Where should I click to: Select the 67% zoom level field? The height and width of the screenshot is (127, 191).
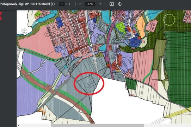tap(90, 4)
